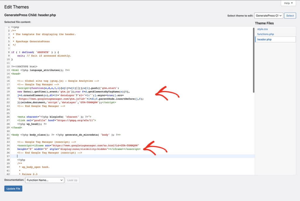Open functions.php from Theme Files
The width and height of the screenshot is (300, 201).
pyautogui.click(x=265, y=34)
